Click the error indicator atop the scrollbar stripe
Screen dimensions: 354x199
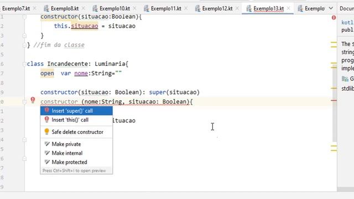(x=334, y=18)
